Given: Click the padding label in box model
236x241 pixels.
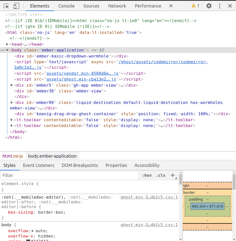Looking at the screenshot, I should tap(196, 199).
